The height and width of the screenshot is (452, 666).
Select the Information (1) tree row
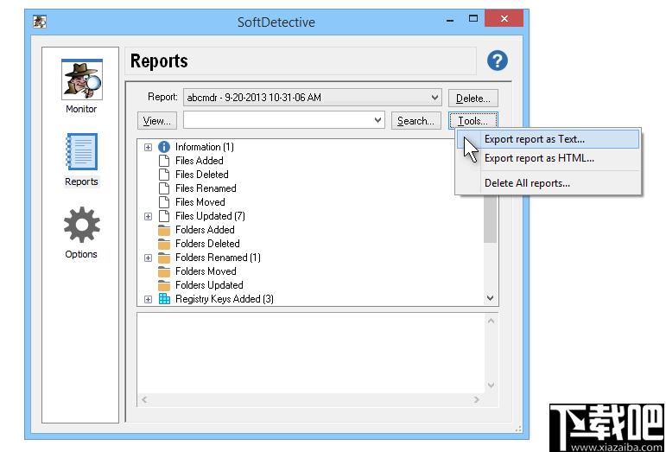pos(205,147)
